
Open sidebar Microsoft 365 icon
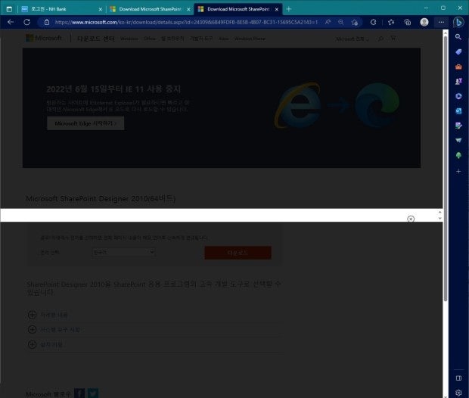(x=458, y=96)
